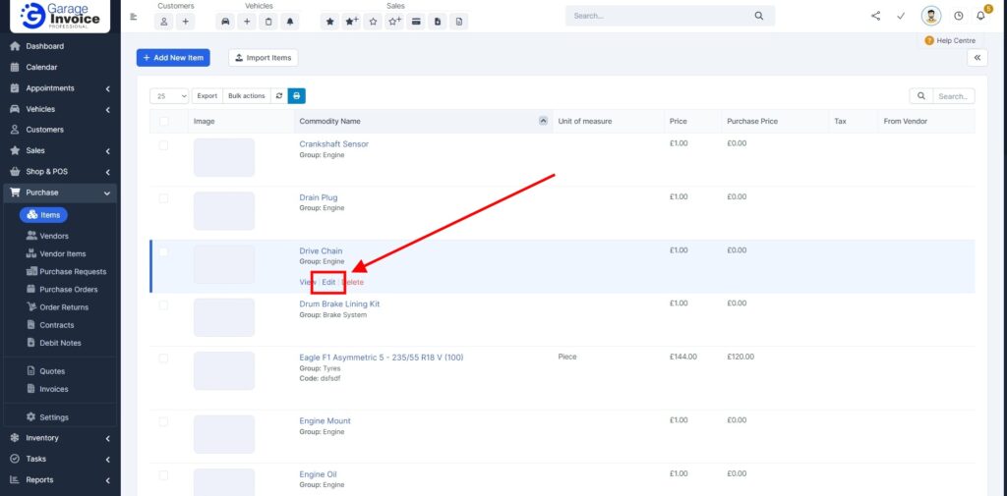This screenshot has width=1007, height=496.
Task: Click the notifications bell in the header
Action: (980, 16)
